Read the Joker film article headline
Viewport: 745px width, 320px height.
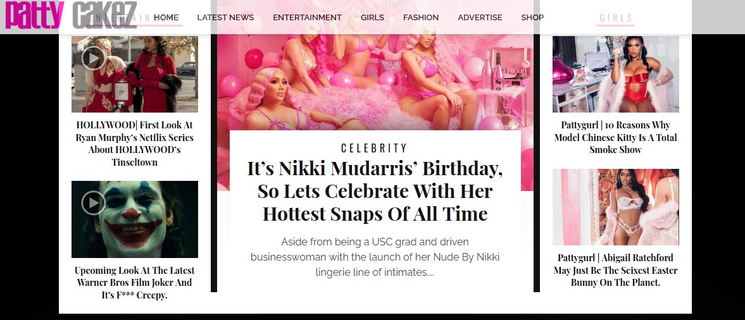click(x=135, y=283)
